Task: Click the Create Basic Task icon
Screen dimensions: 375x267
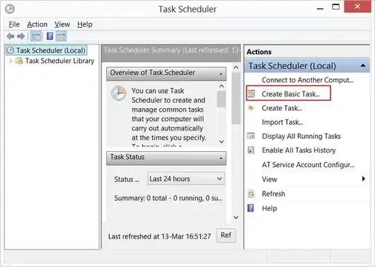Action: [x=251, y=94]
